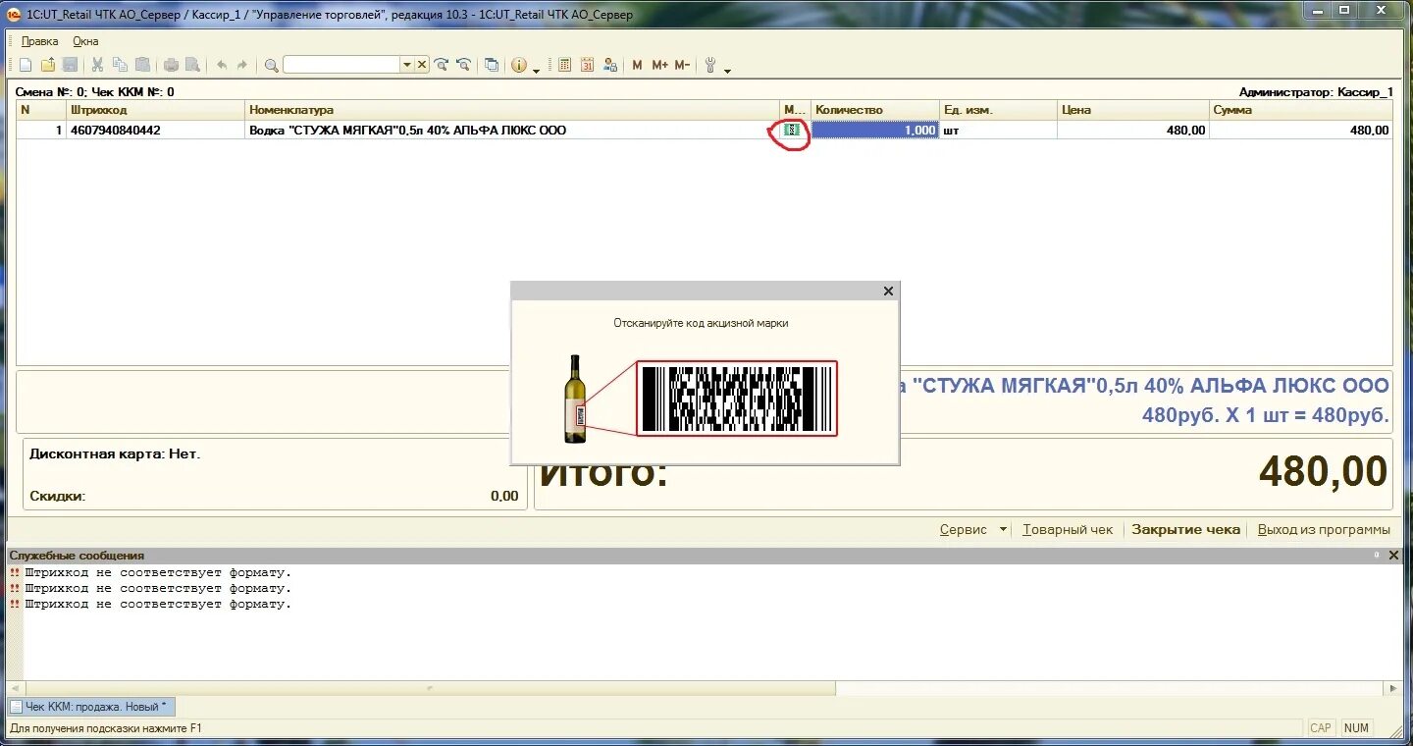This screenshot has width=1413, height=746.
Task: Click into the toolbar search text field
Action: (341, 65)
